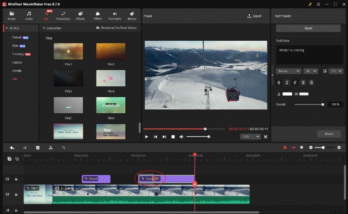
Task: Enter full screen preview
Action: [265, 137]
